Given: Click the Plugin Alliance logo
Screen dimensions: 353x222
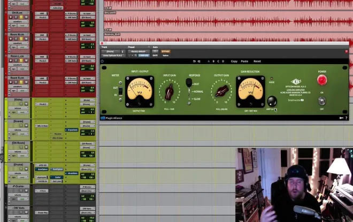Looking at the screenshot, I should (x=111, y=118).
